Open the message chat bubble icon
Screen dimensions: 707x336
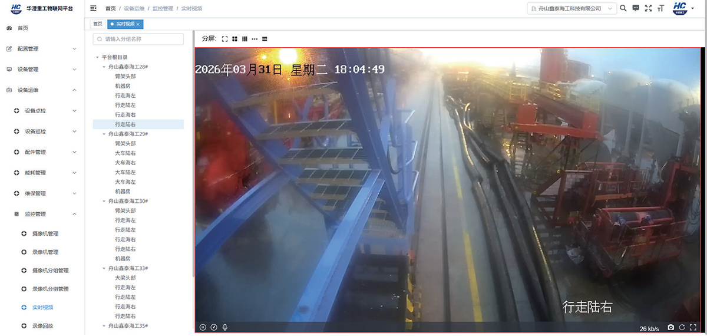[636, 8]
